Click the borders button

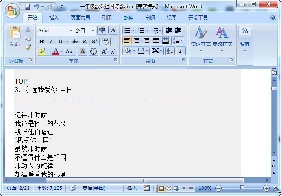tap(141, 51)
